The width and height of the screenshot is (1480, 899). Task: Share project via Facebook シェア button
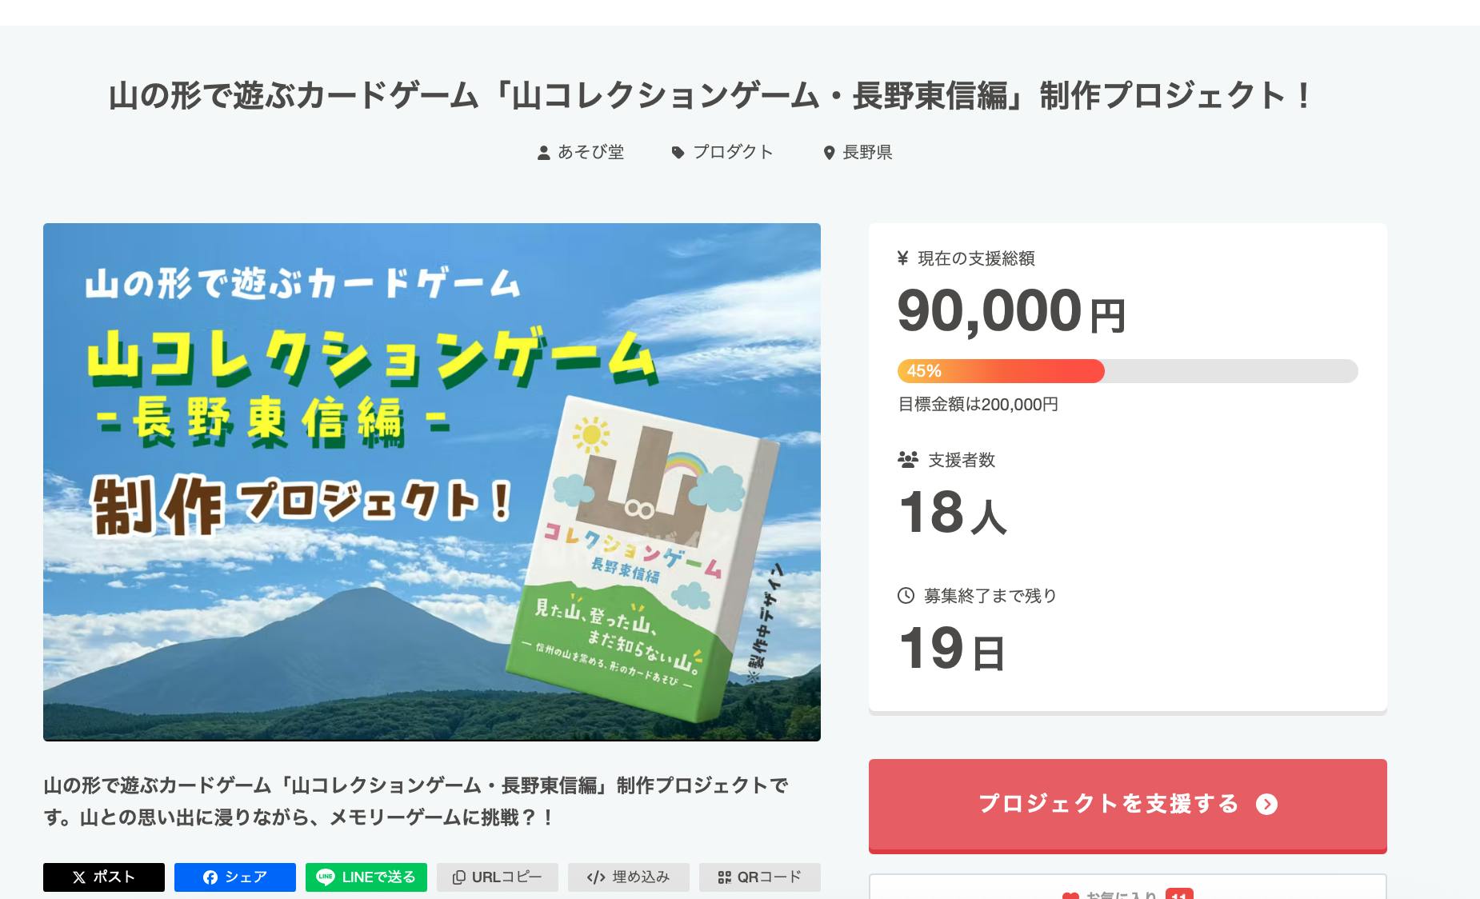[235, 877]
